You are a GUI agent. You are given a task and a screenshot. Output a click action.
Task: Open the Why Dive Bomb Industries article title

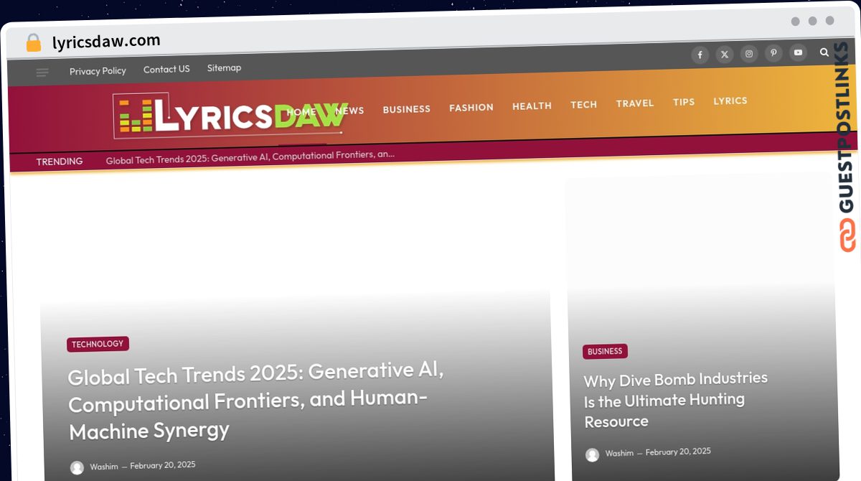(x=676, y=400)
